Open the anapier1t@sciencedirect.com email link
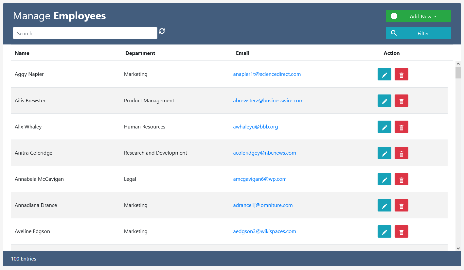The height and width of the screenshot is (270, 464). [x=267, y=74]
